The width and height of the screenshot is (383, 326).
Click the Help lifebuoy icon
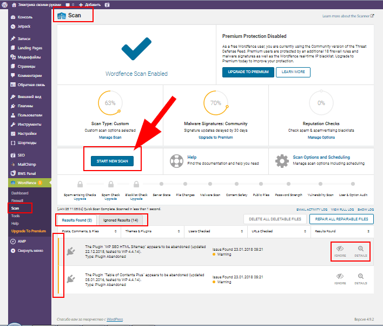click(x=176, y=161)
